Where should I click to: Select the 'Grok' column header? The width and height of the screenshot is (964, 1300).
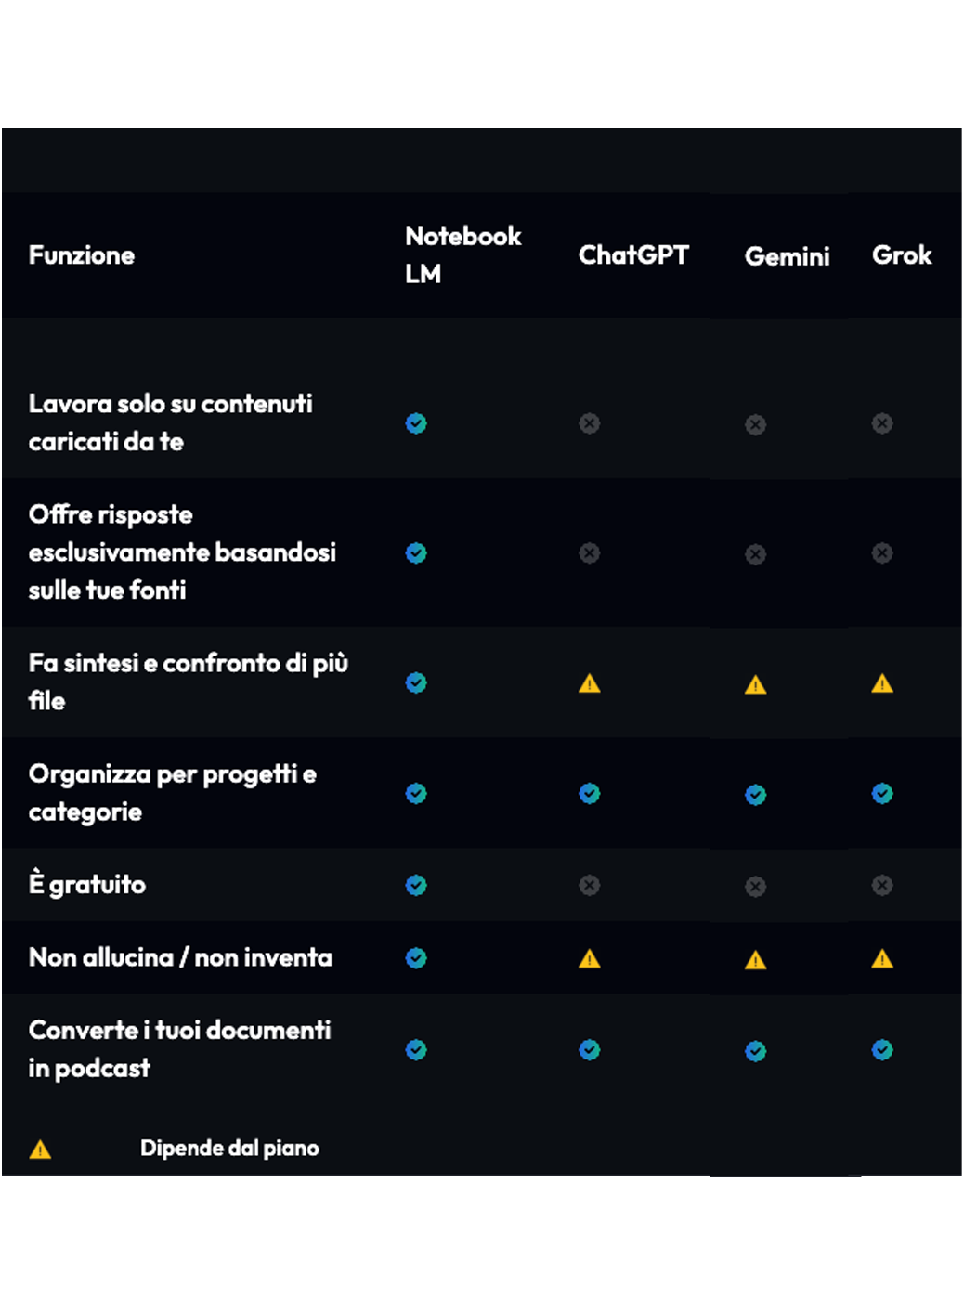902,255
